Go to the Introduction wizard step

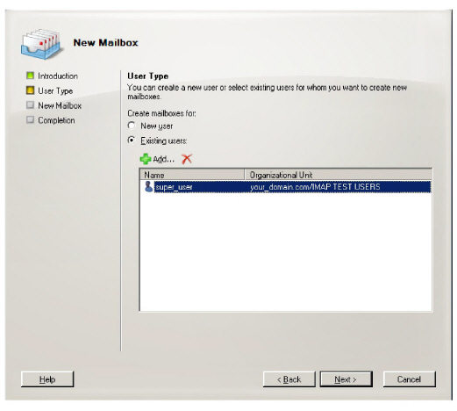(x=58, y=76)
